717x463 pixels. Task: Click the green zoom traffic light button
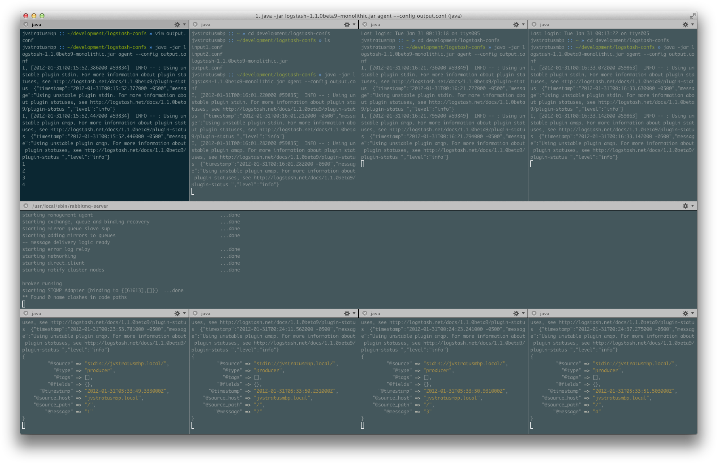pyautogui.click(x=42, y=15)
